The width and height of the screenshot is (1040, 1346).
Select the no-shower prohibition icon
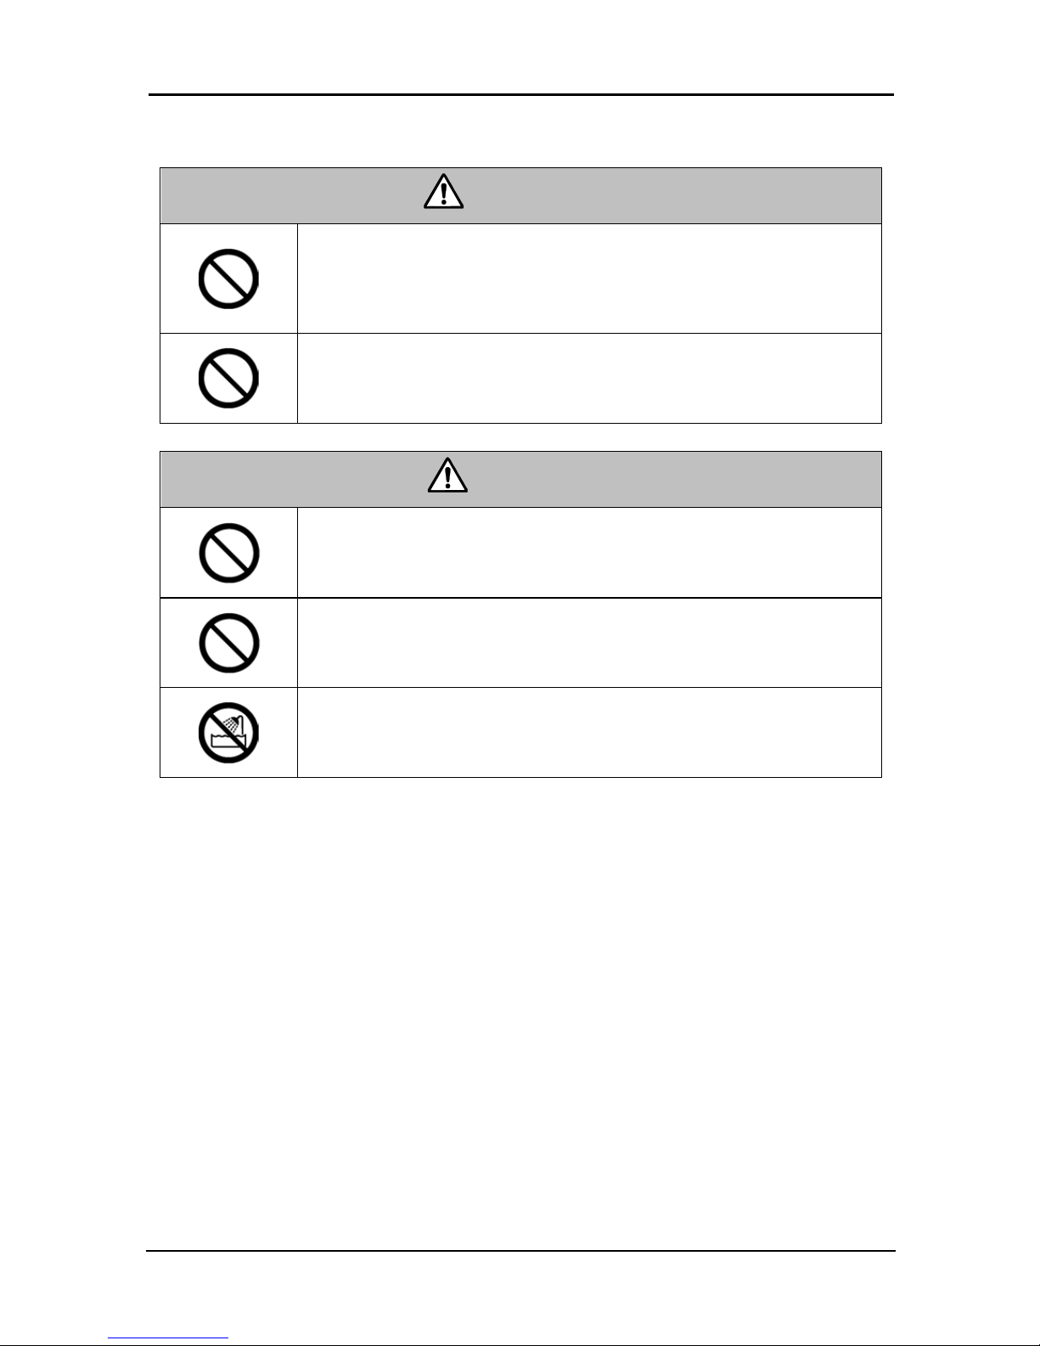tap(228, 733)
